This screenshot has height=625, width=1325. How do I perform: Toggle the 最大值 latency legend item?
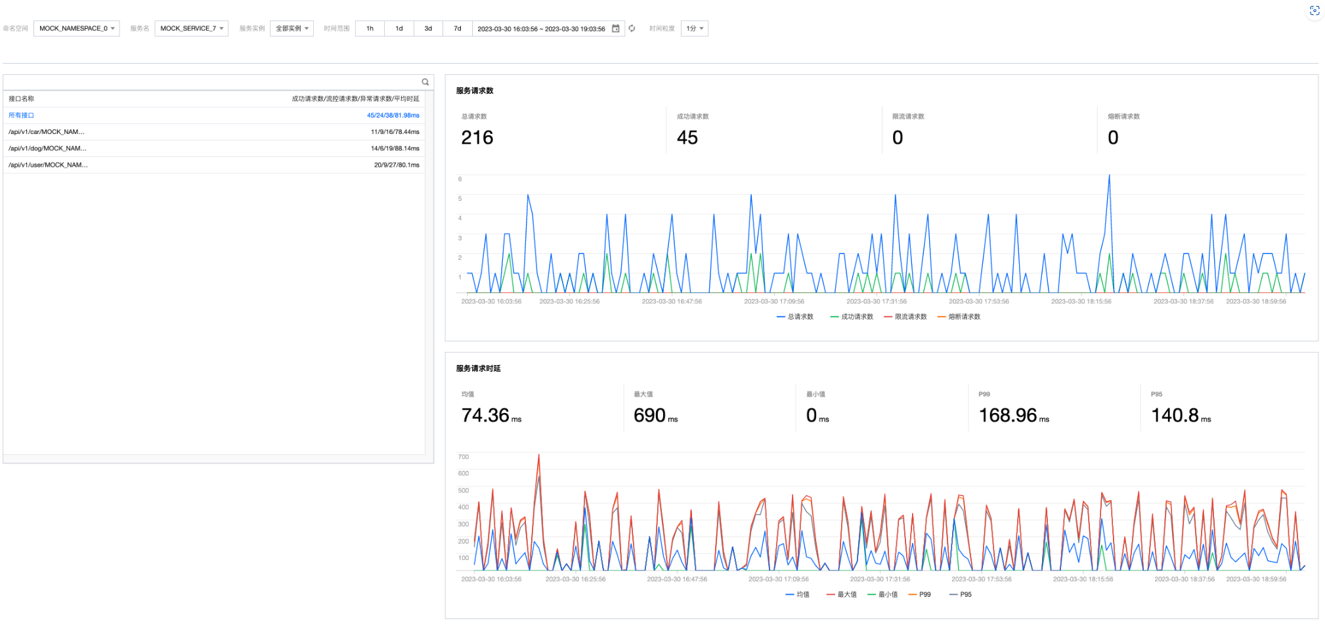[x=842, y=594]
